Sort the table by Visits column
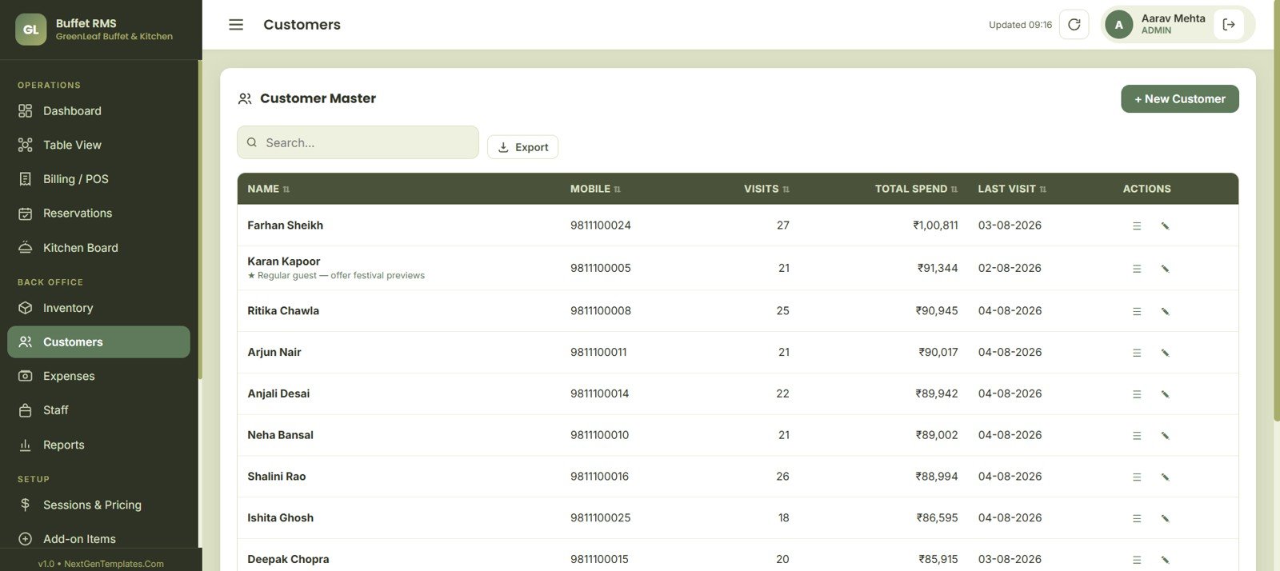1280x571 pixels. tap(766, 189)
